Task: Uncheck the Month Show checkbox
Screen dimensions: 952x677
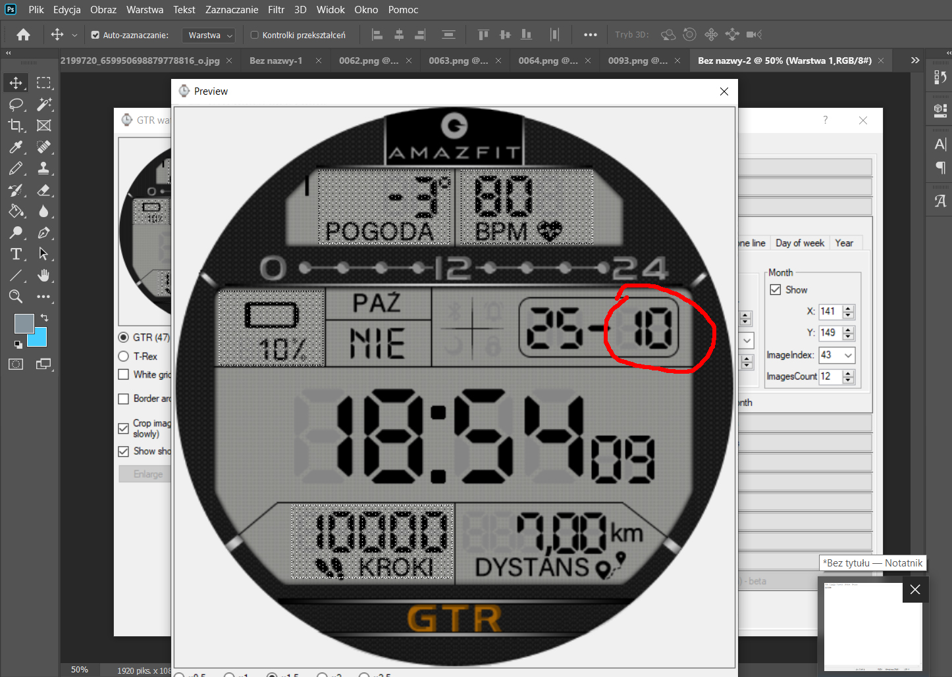Action: (x=776, y=289)
